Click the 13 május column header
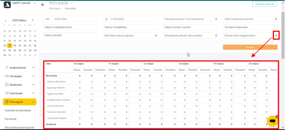 click(184, 64)
